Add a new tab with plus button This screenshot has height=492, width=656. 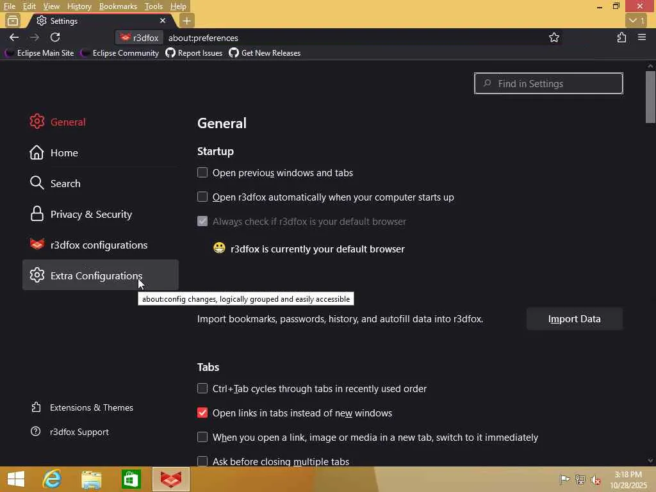click(x=186, y=20)
